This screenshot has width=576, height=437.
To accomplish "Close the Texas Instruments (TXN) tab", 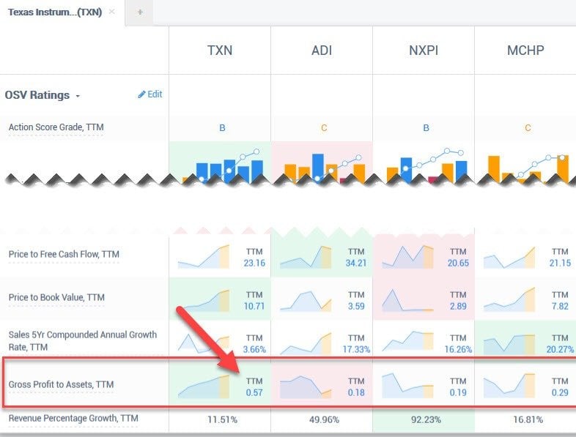I will tap(111, 12).
